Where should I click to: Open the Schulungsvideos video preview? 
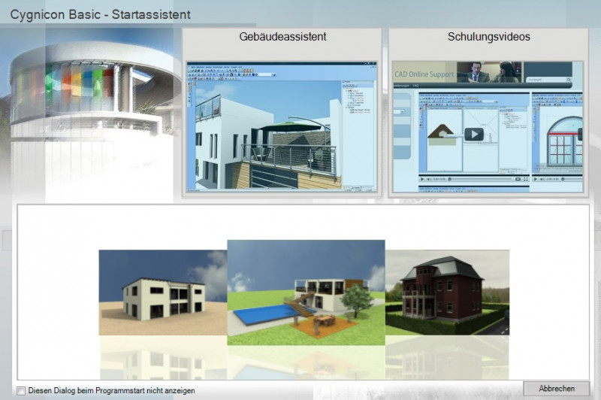tap(487, 126)
